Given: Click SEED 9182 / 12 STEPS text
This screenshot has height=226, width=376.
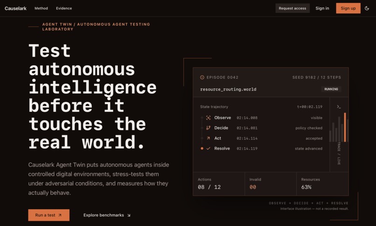Looking at the screenshot, I should [317, 77].
